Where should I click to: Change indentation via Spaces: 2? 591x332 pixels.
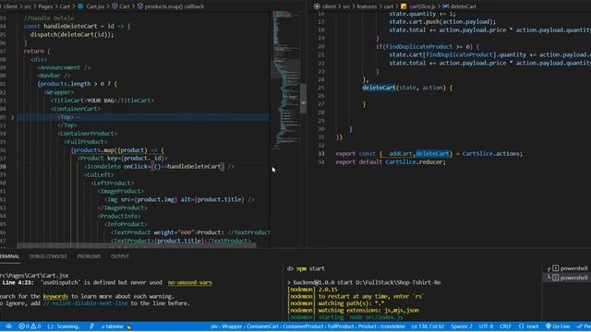click(462, 326)
